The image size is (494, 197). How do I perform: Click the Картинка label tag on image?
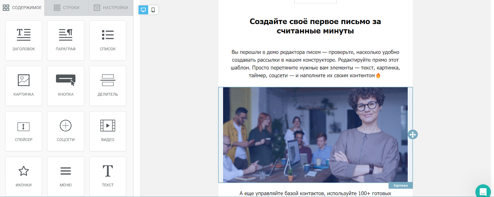point(401,186)
